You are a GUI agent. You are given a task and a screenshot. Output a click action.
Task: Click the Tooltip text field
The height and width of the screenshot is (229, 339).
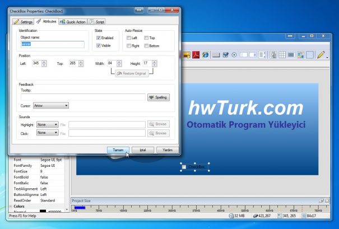[83, 97]
